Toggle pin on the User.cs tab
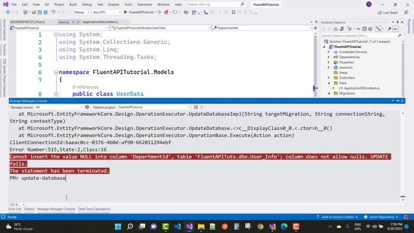This screenshot has width=414, height=233. [x=73, y=22]
